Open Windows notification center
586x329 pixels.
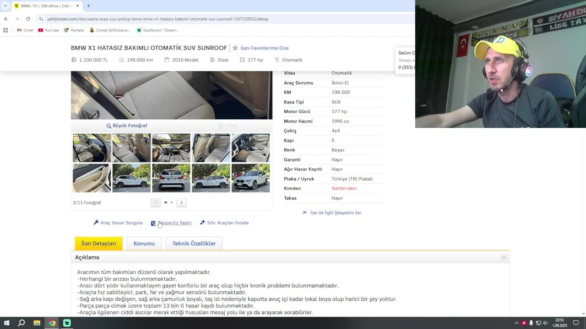[576, 323]
